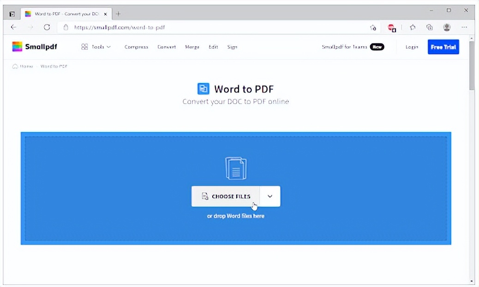
Task: Click the Word to PDF icon above the heading
Action: (x=203, y=89)
